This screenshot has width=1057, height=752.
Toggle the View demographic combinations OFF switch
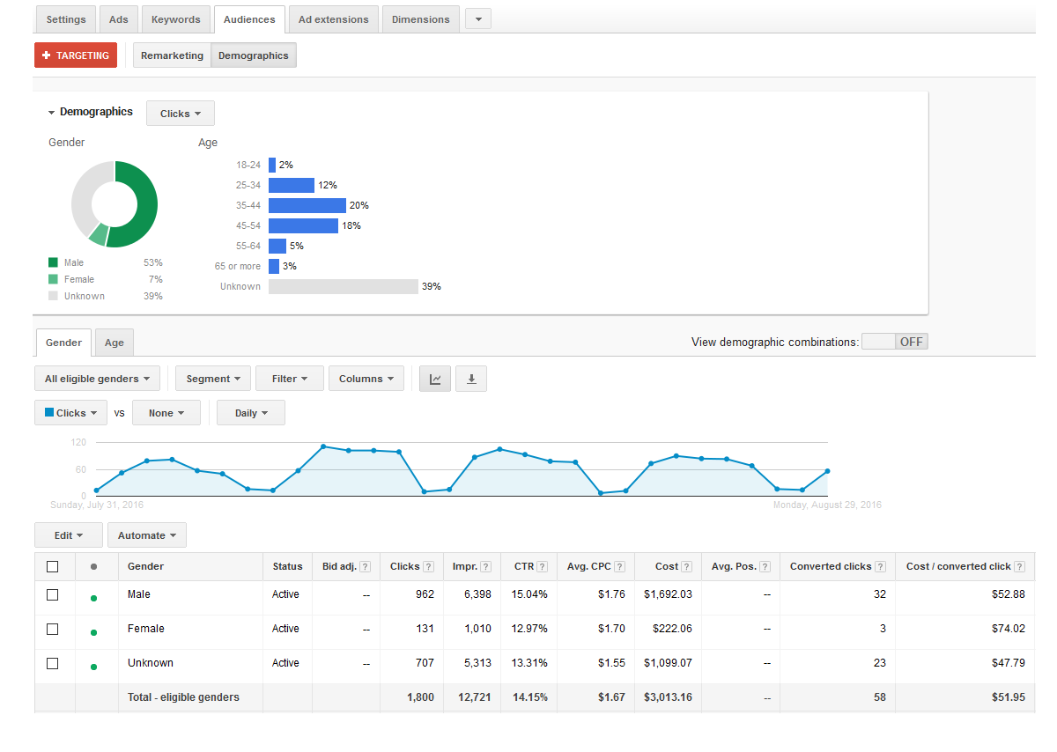[894, 341]
